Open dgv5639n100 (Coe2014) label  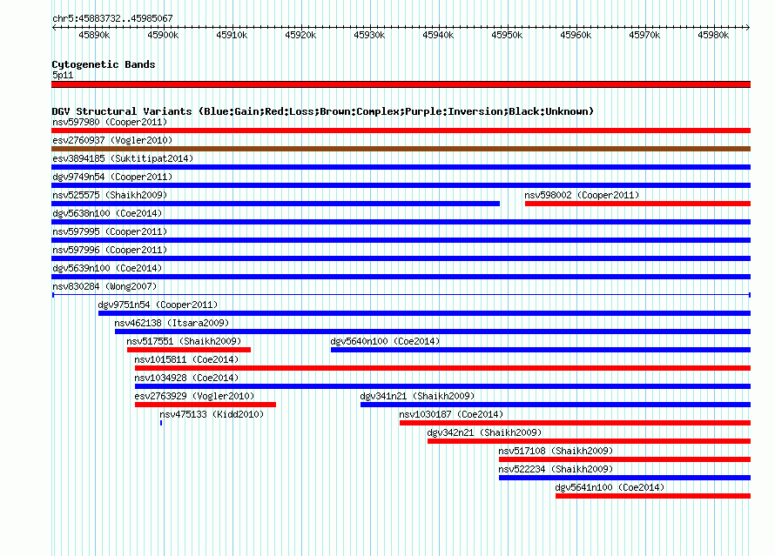107,268
